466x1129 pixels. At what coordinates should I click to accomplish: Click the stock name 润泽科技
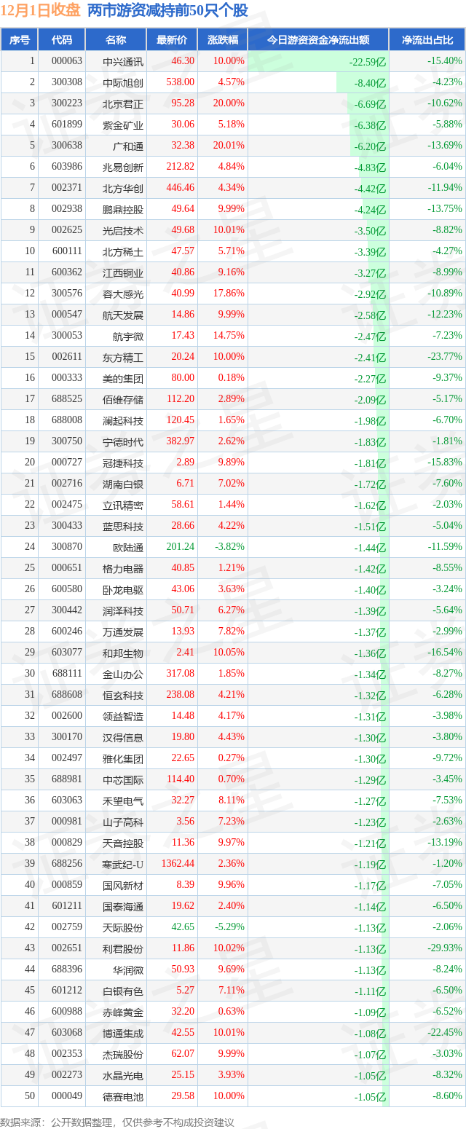click(x=123, y=610)
